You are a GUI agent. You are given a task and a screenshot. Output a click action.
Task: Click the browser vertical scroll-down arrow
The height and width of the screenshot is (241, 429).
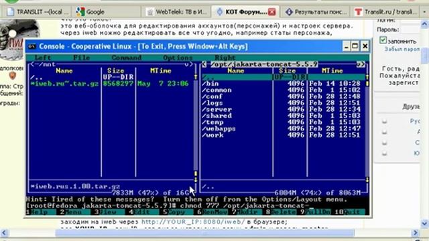pyautogui.click(x=424, y=224)
